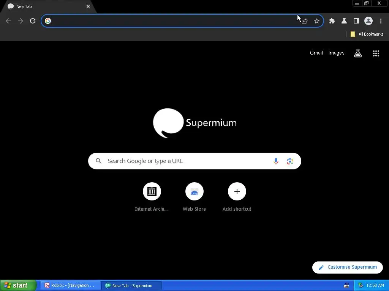The width and height of the screenshot is (389, 291).
Task: Click the Google icon in address bar
Action: point(48,21)
